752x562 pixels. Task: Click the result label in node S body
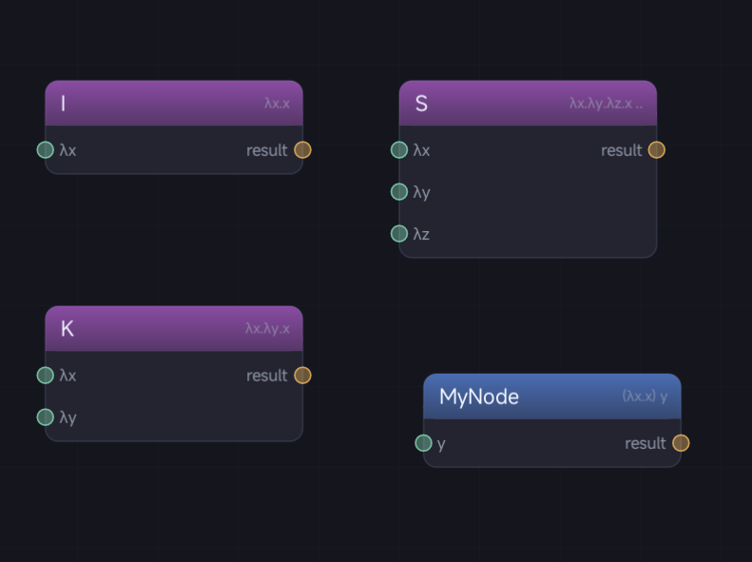[622, 150]
